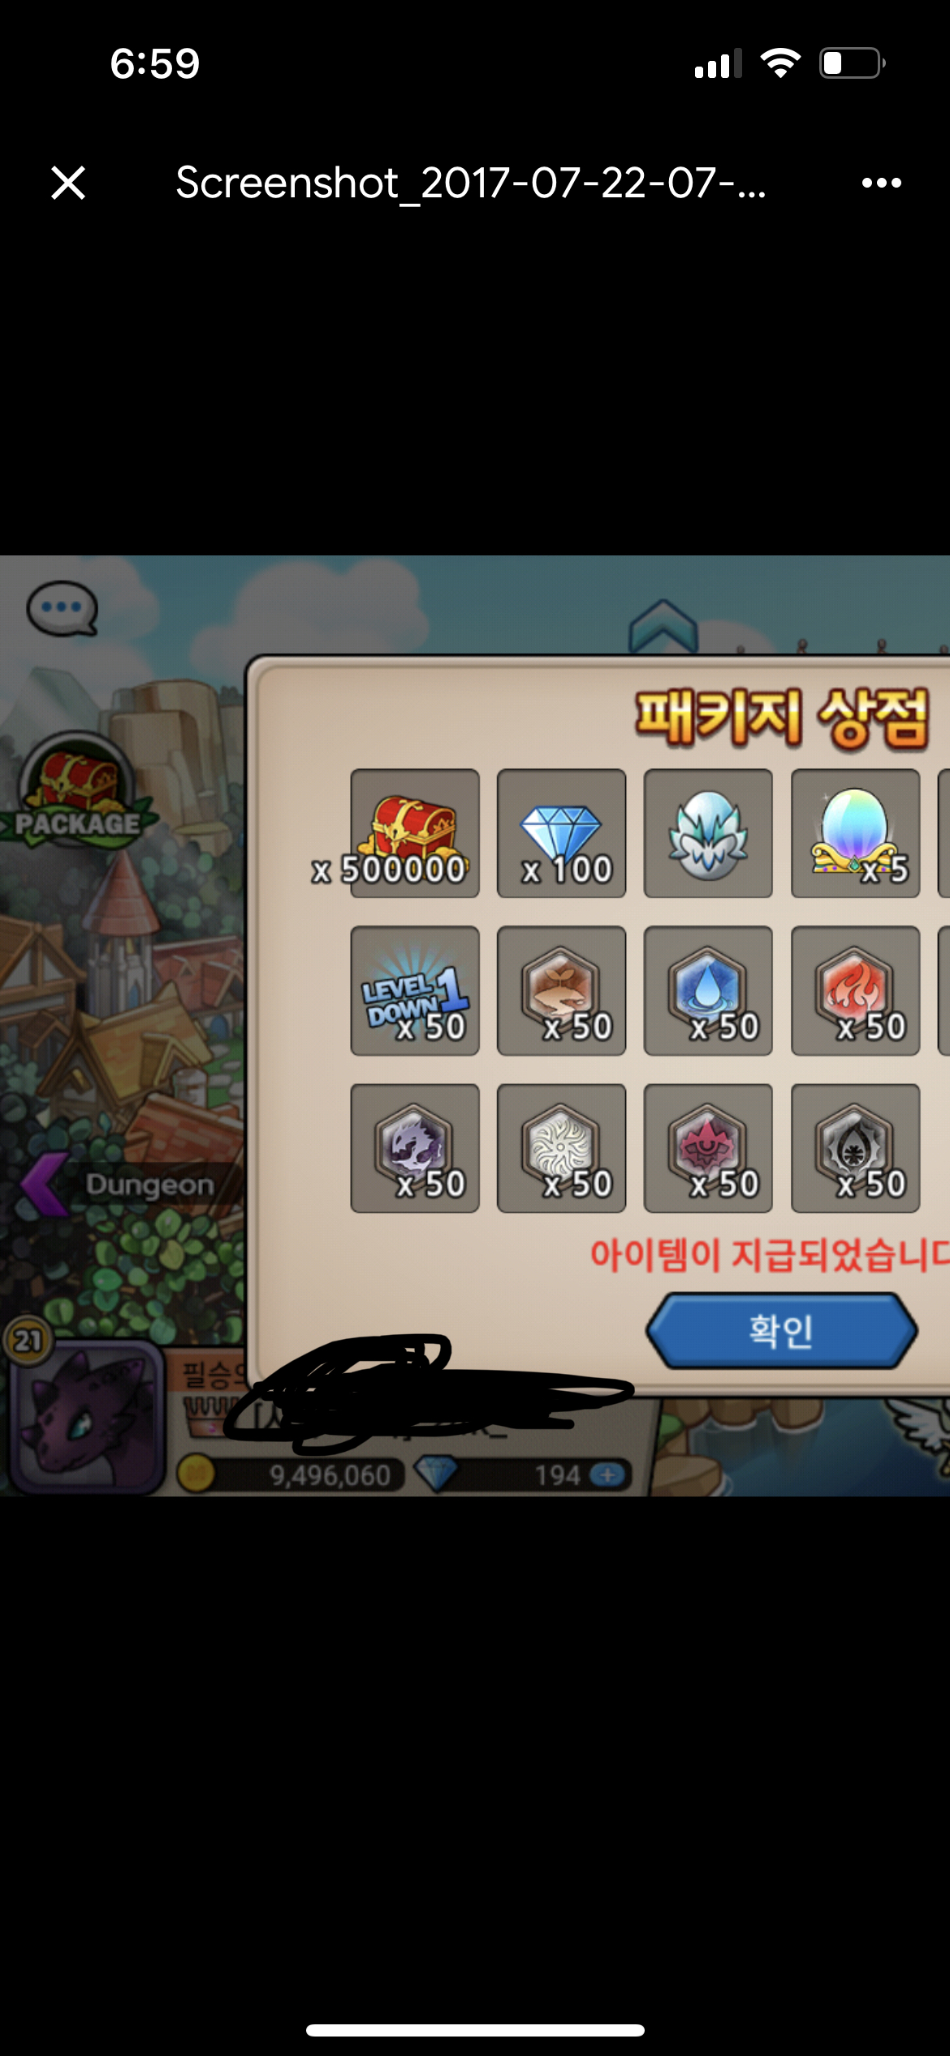
Task: Tap the chat speech bubble icon
Action: click(x=63, y=608)
